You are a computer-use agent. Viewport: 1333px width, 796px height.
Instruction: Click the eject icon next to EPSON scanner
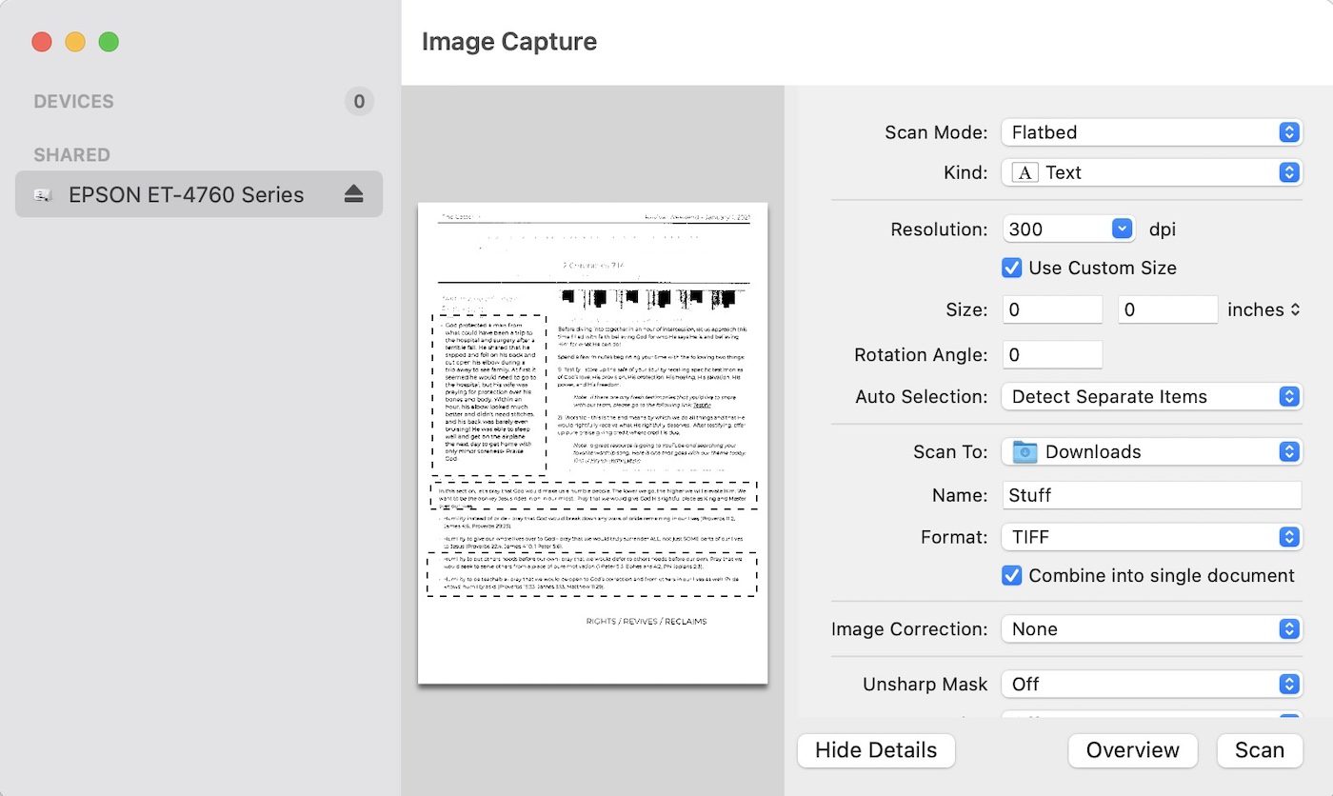[x=354, y=194]
